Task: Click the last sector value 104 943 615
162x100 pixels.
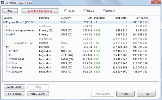Action: click(140, 34)
